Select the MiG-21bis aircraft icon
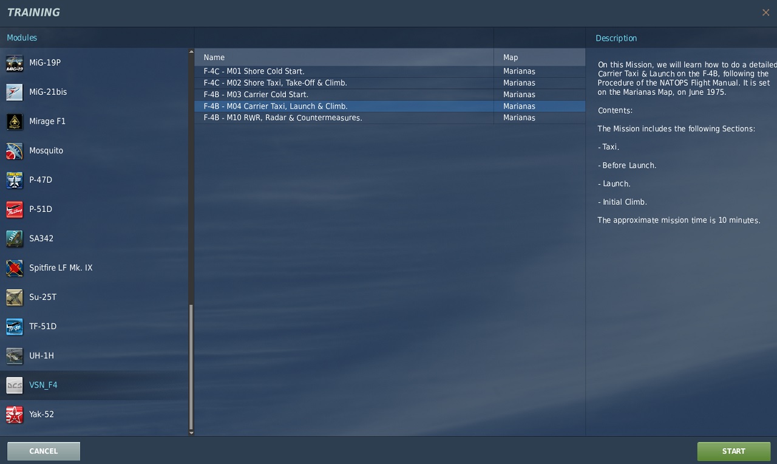The height and width of the screenshot is (464, 777). pyautogui.click(x=15, y=92)
